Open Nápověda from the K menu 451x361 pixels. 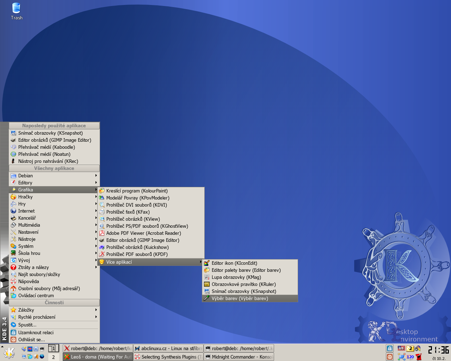click(54, 281)
